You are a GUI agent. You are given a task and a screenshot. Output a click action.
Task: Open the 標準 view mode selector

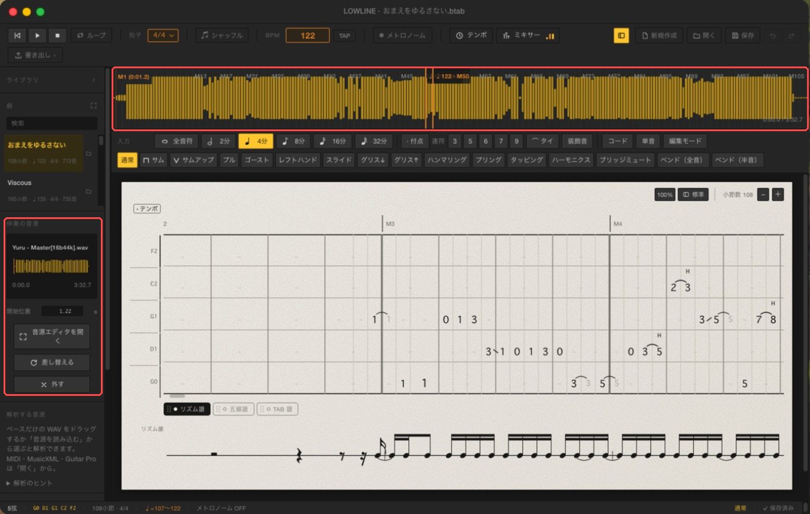[693, 195]
